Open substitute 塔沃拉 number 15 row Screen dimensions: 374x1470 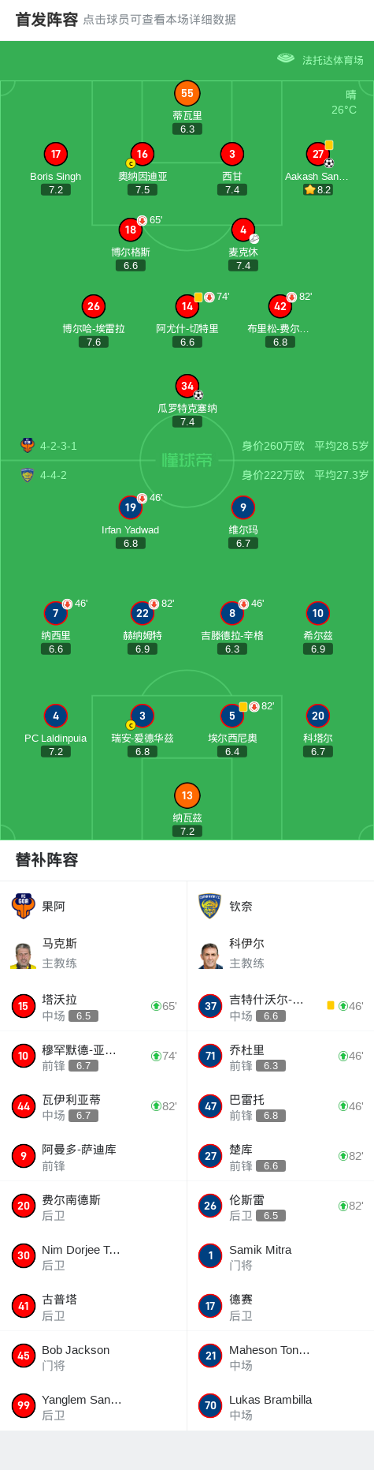point(94,1006)
